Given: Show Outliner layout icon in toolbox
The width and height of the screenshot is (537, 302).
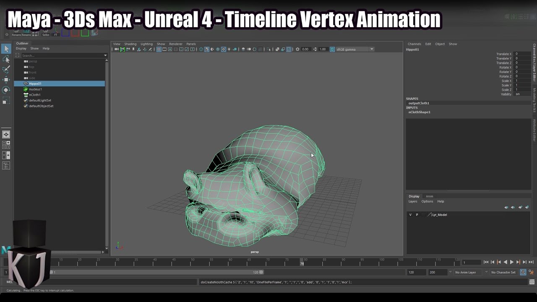Looking at the screenshot, I should tap(6, 166).
